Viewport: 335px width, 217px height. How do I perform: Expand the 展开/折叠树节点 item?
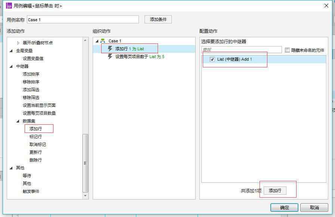click(x=18, y=43)
